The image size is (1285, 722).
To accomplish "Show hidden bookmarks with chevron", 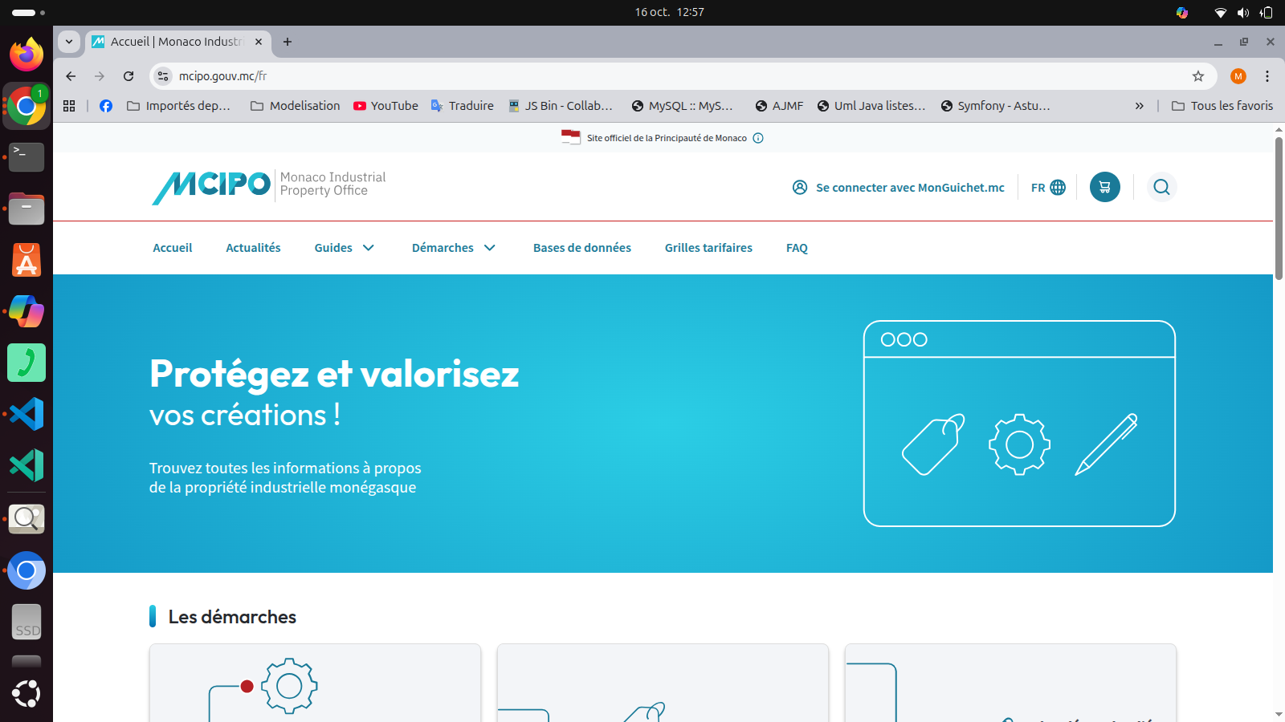I will point(1139,106).
